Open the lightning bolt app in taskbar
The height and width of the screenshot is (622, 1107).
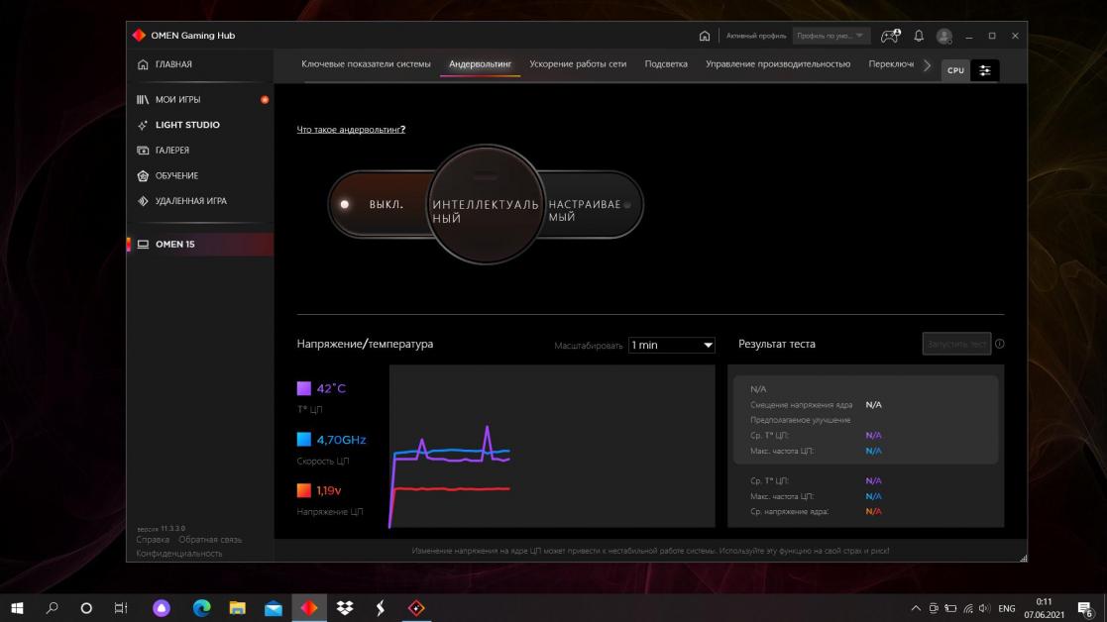[x=381, y=608]
